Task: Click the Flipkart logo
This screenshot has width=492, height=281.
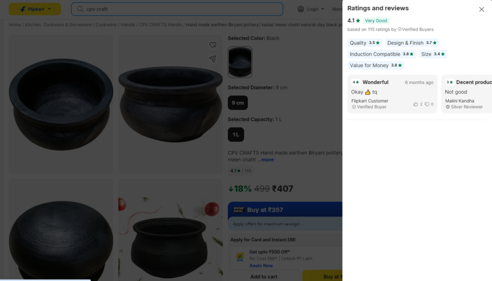Action: (x=35, y=9)
